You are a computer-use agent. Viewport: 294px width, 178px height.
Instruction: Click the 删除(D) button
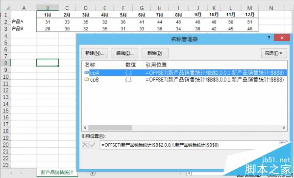pyautogui.click(x=155, y=53)
